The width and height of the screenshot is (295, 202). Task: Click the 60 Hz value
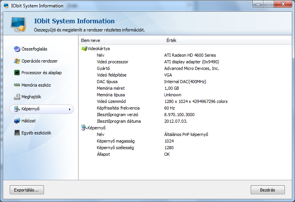point(169,108)
